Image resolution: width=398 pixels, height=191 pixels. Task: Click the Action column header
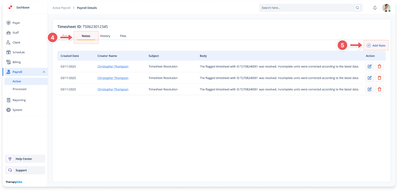[370, 56]
